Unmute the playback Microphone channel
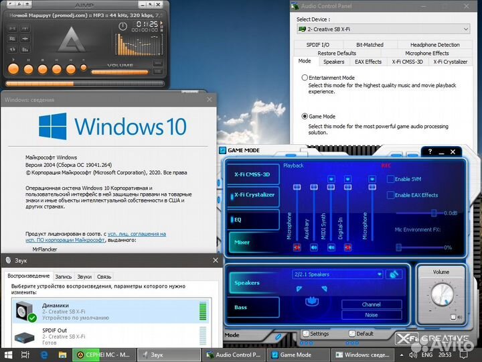The width and height of the screenshot is (482, 362). tap(297, 247)
